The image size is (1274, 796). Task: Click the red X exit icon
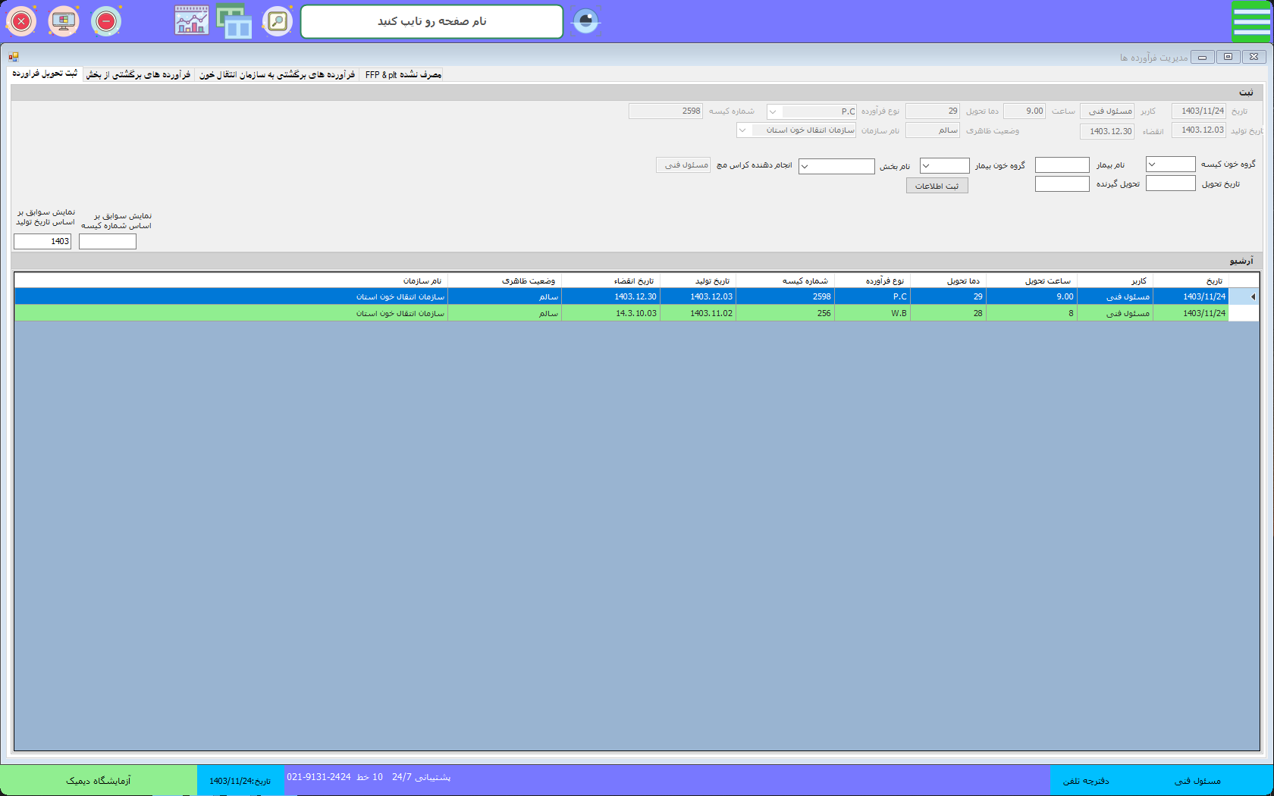21,21
